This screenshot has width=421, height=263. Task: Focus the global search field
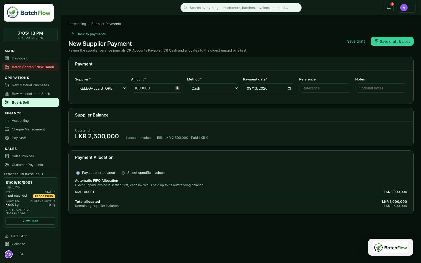coord(241,8)
